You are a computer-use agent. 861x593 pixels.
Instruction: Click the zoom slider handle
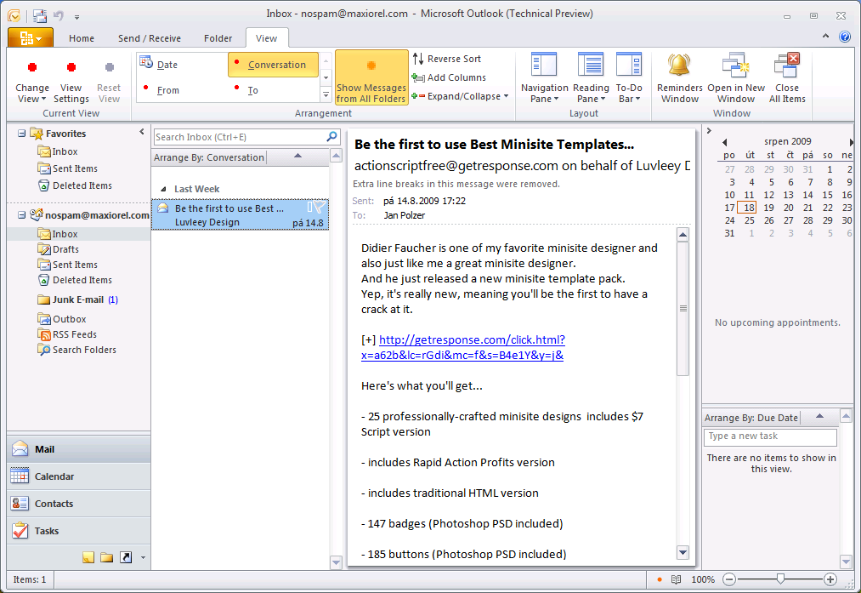click(780, 579)
